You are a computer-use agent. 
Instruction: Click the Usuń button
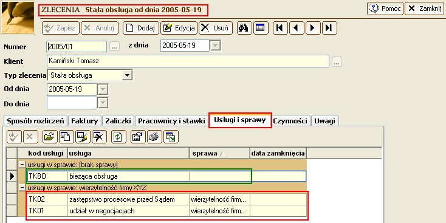pyautogui.click(x=216, y=28)
